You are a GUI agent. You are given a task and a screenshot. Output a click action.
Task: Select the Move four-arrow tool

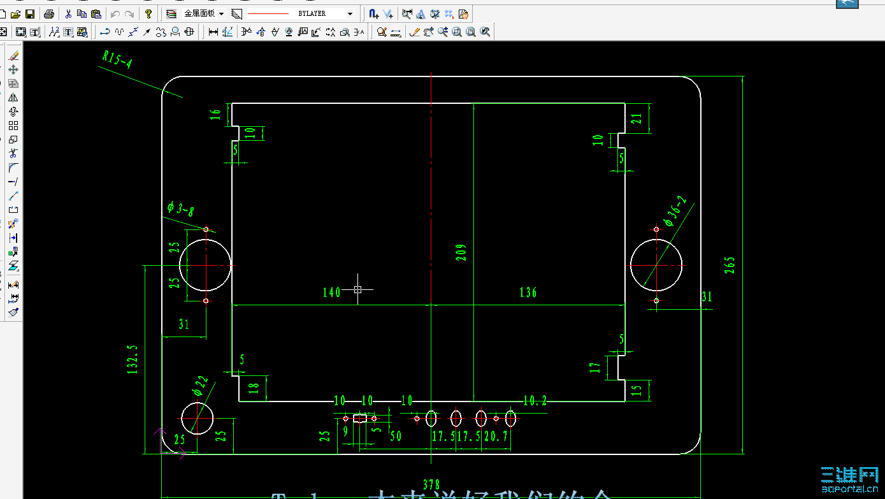(13, 69)
